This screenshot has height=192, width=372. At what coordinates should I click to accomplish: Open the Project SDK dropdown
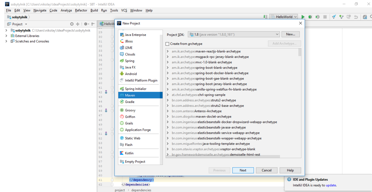pyautogui.click(x=234, y=34)
